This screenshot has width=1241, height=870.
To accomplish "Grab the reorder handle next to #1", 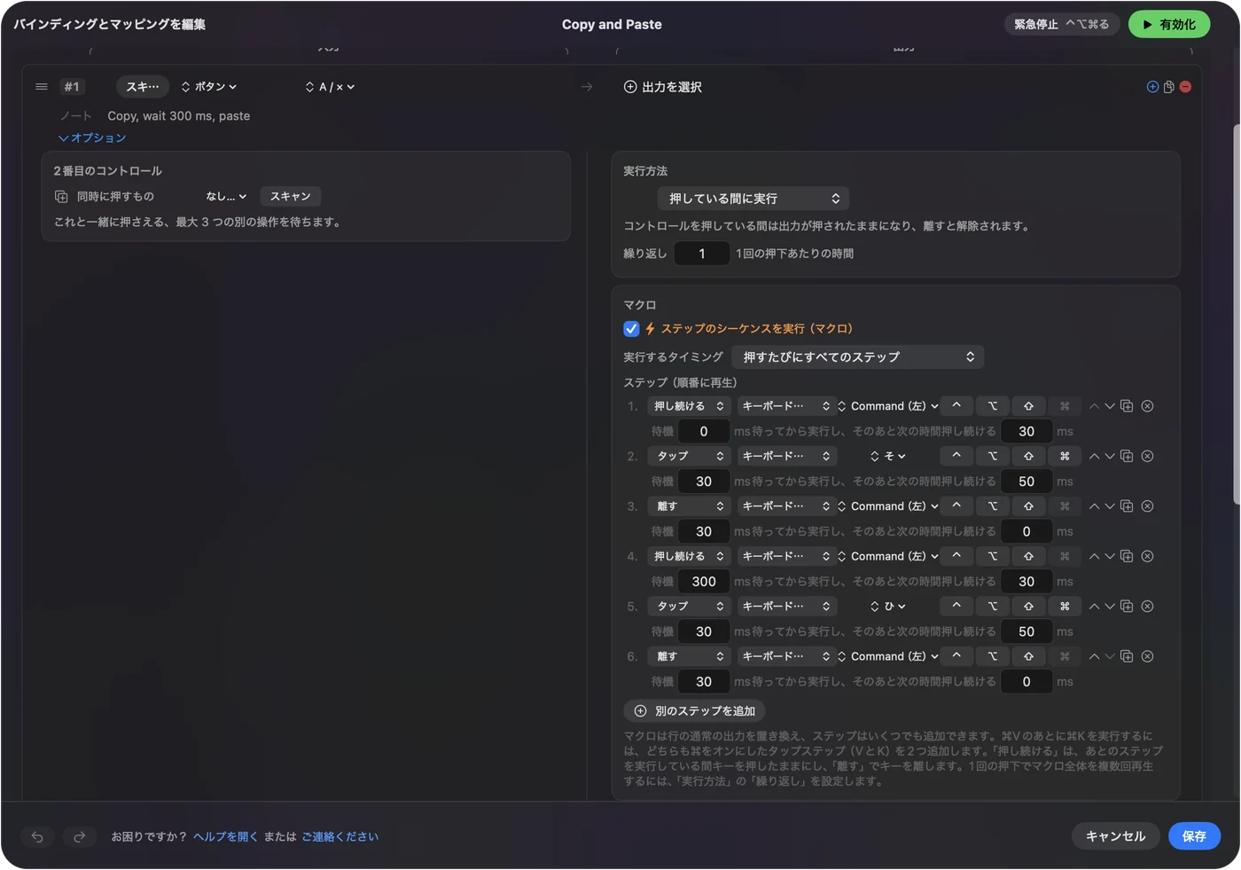I will [x=41, y=87].
